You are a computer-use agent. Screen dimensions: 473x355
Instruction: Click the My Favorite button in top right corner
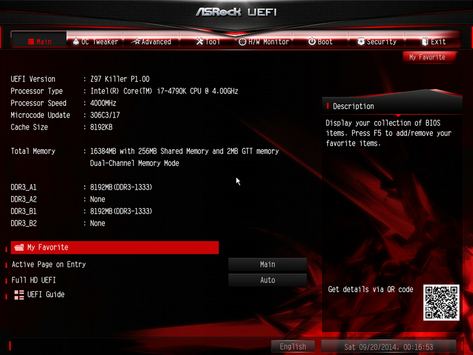click(428, 57)
